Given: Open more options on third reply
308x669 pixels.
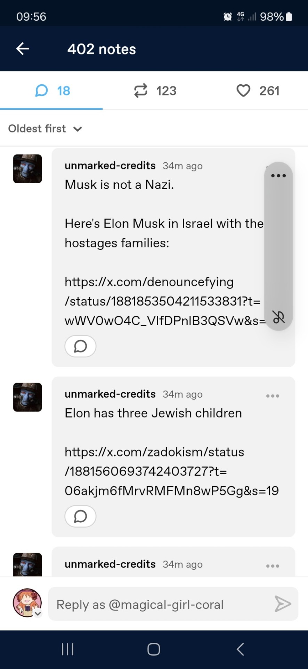Looking at the screenshot, I should tap(273, 566).
